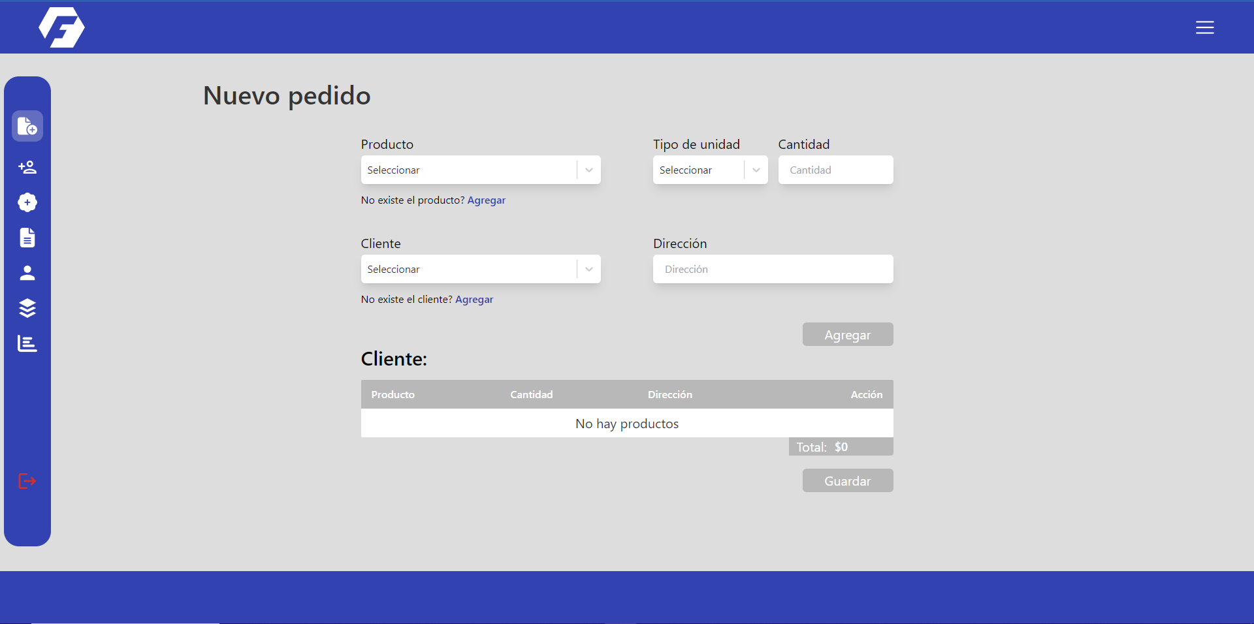Click the red logout icon
1254x624 pixels.
pos(27,481)
